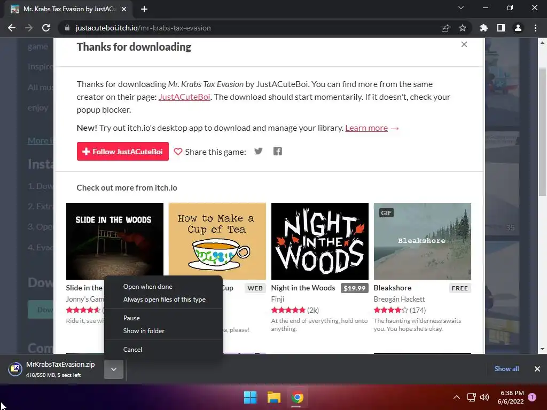Open Slide in the Woods thumbnail

[x=115, y=241]
